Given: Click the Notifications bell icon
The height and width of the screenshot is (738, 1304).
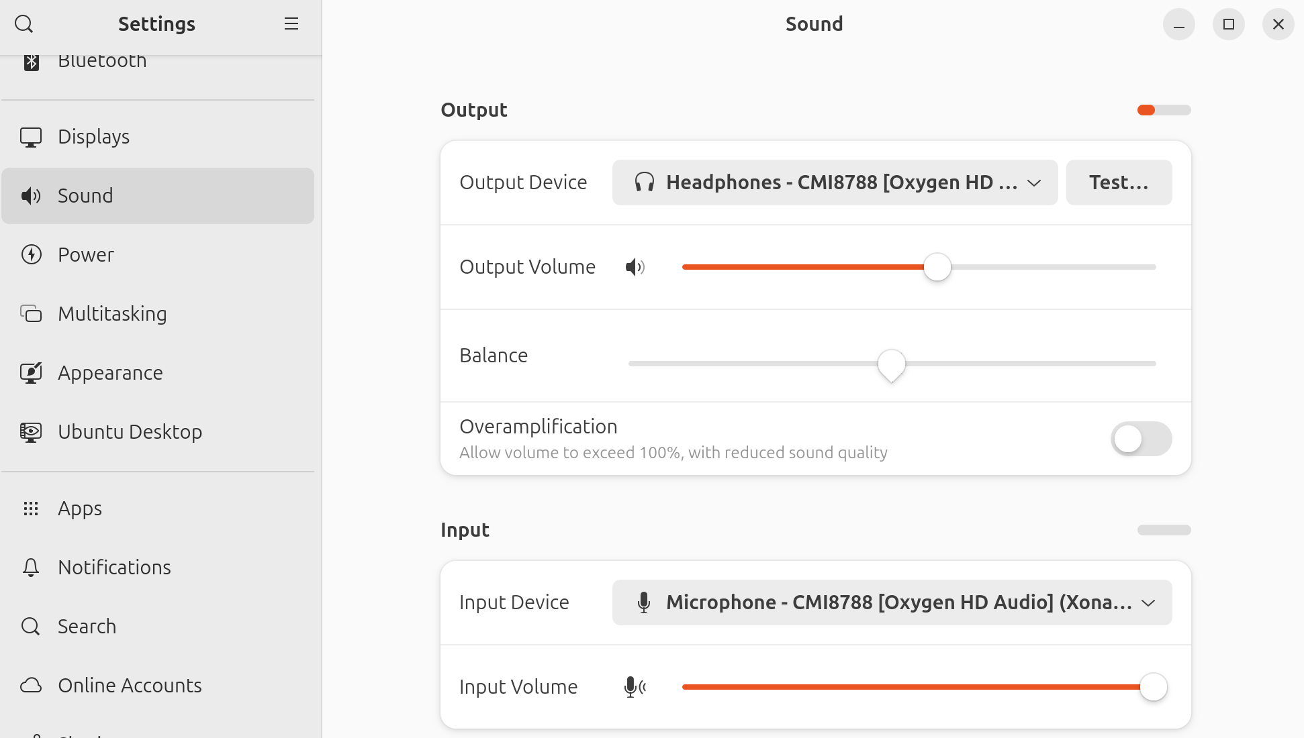Looking at the screenshot, I should (31, 568).
